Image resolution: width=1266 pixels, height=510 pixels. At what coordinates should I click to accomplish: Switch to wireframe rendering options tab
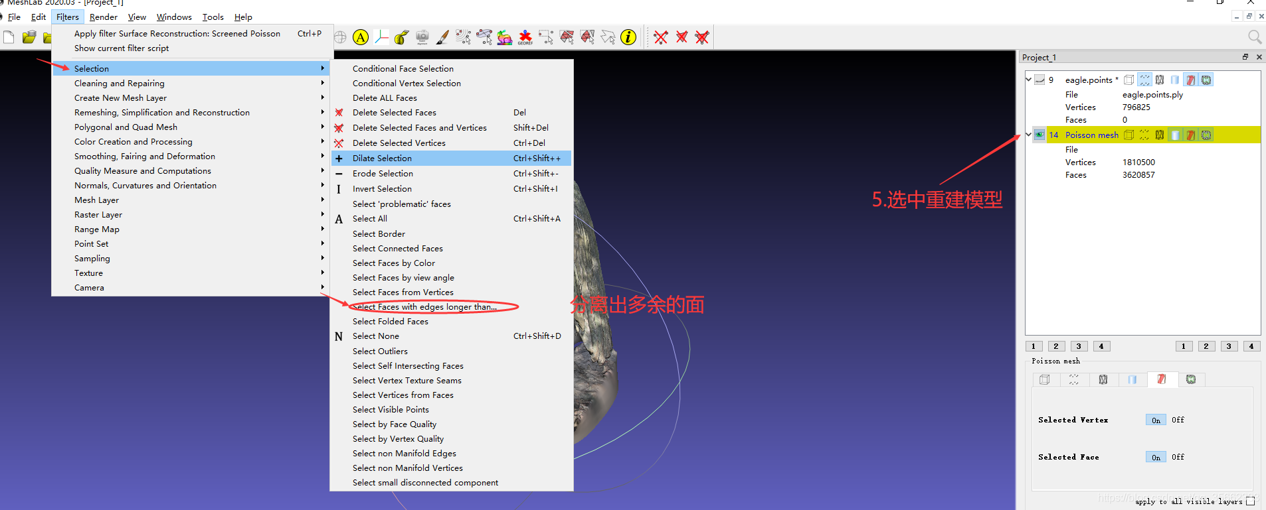pos(1103,379)
